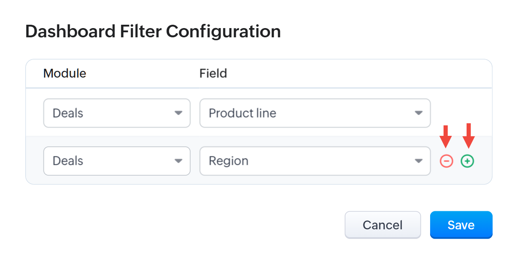The width and height of the screenshot is (516, 257).
Task: Select the Deals text beside Region field
Action: (68, 161)
